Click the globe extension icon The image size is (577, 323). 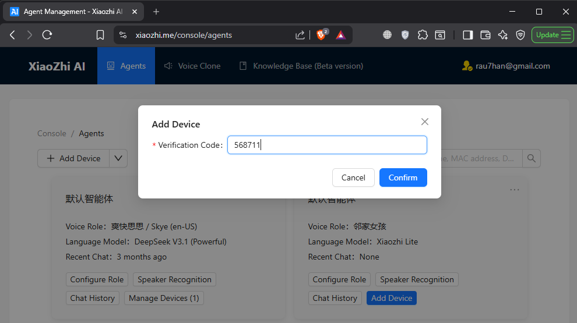coord(387,35)
